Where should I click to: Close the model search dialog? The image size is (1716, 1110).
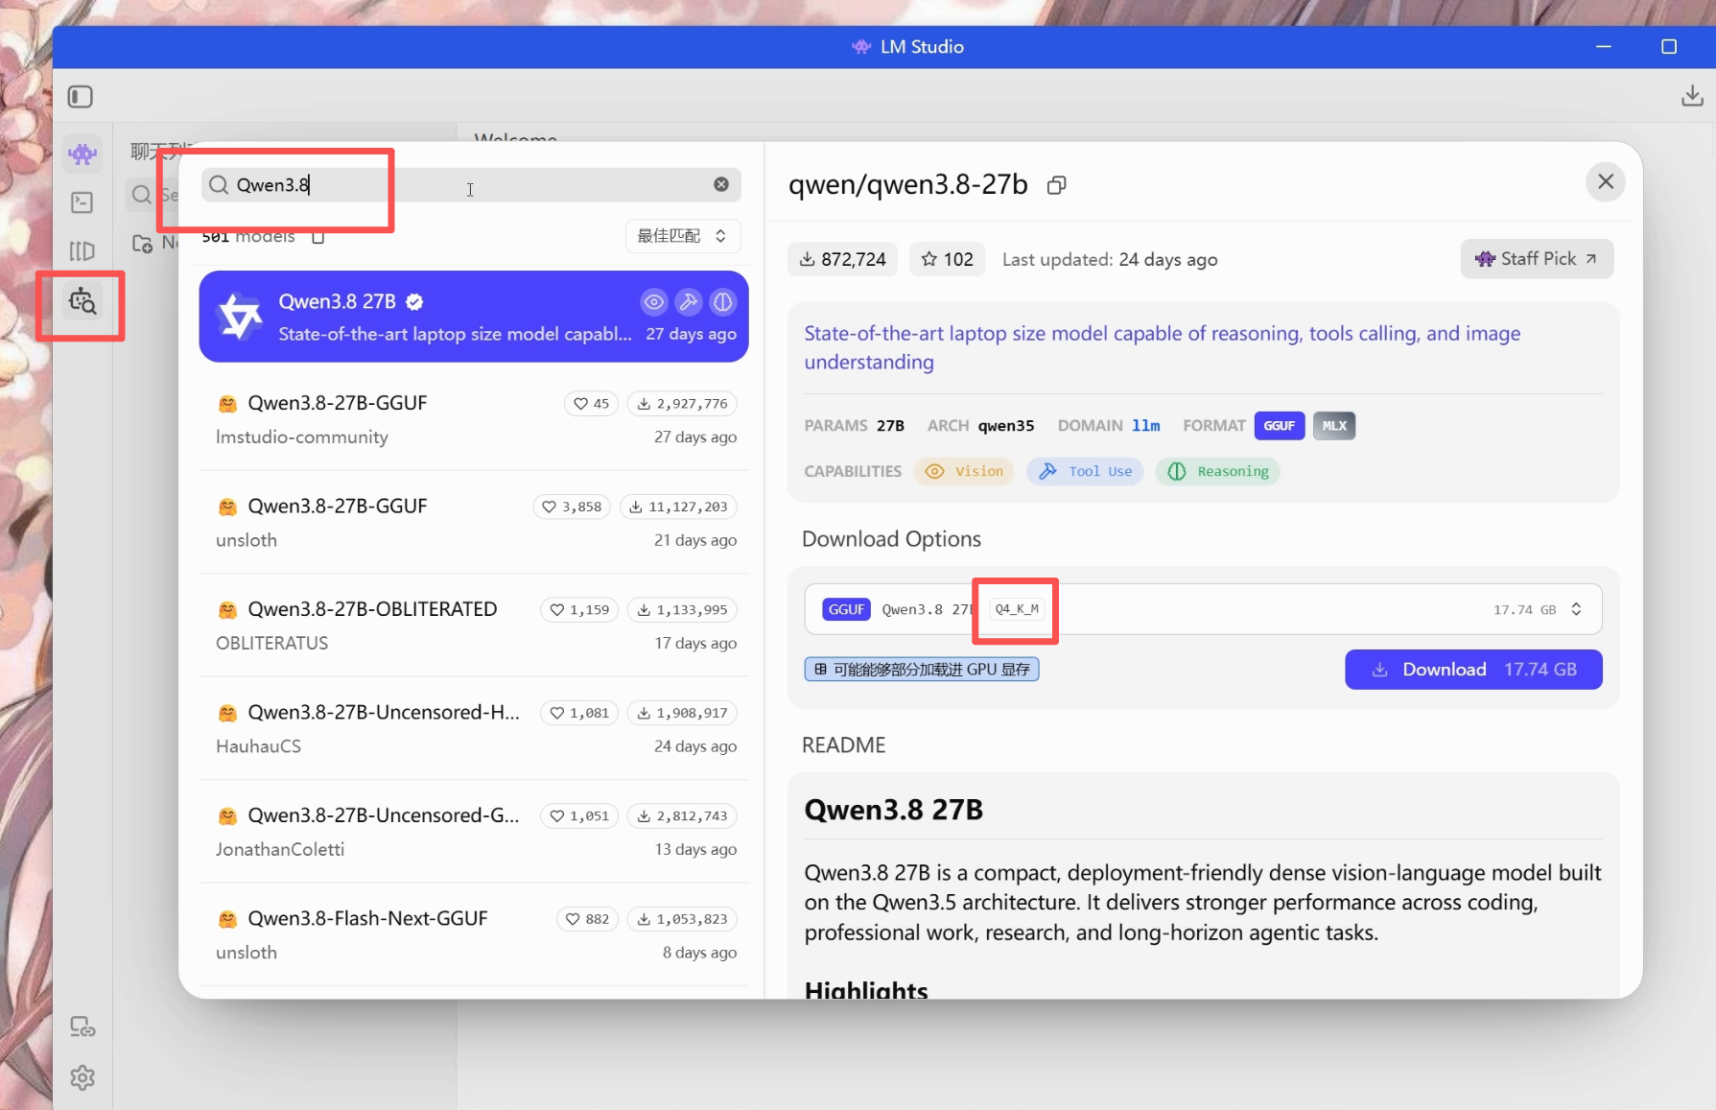click(x=1606, y=181)
